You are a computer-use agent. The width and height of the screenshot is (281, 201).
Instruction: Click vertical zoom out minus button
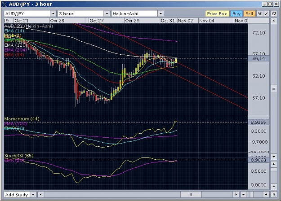[x=274, y=187]
